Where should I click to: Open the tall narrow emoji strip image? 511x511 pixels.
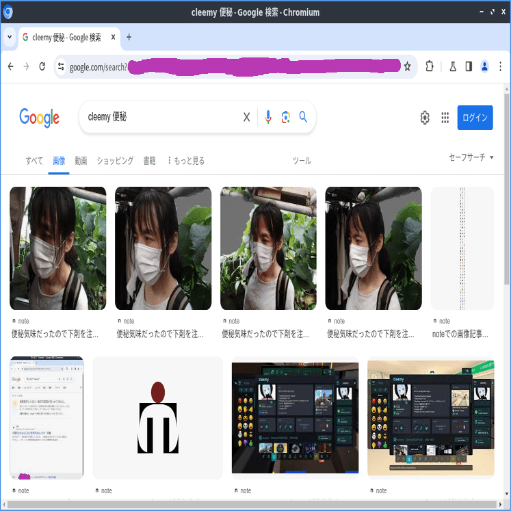pos(462,248)
